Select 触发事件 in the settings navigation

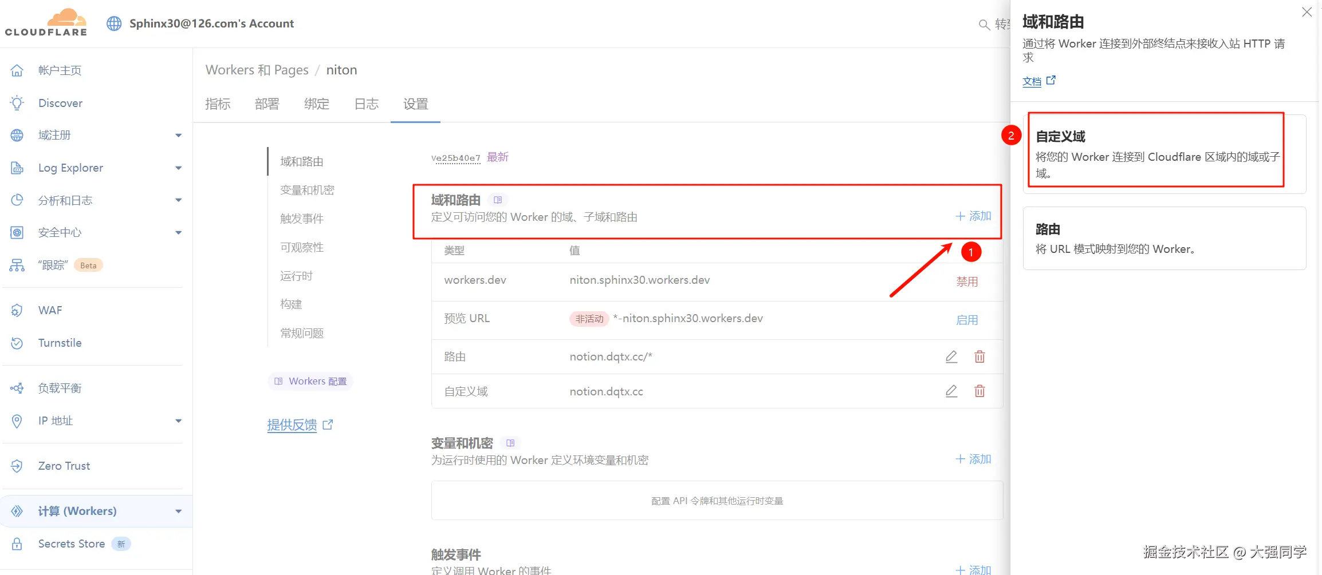302,219
